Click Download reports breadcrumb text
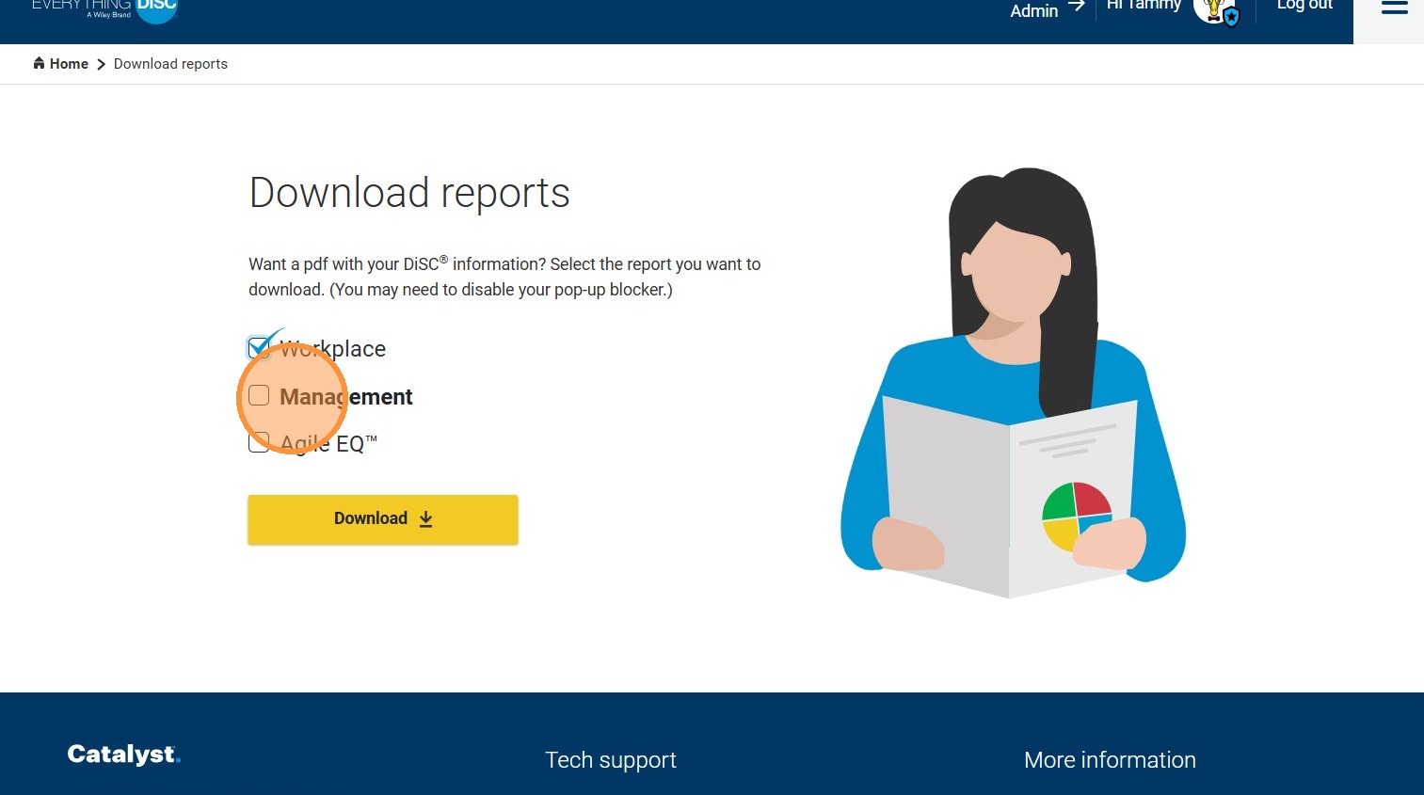The height and width of the screenshot is (795, 1424). coord(170,64)
